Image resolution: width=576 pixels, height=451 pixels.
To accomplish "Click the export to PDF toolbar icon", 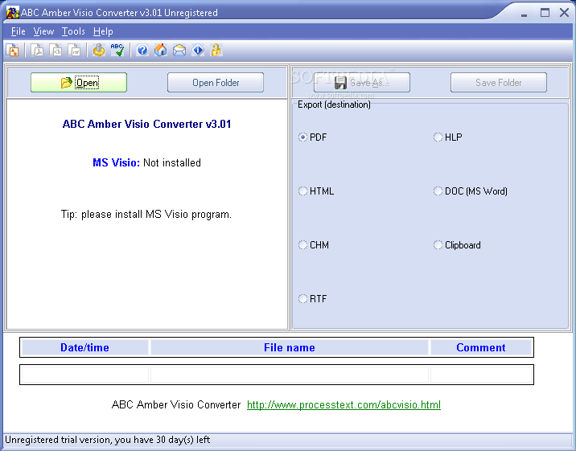I will point(37,50).
